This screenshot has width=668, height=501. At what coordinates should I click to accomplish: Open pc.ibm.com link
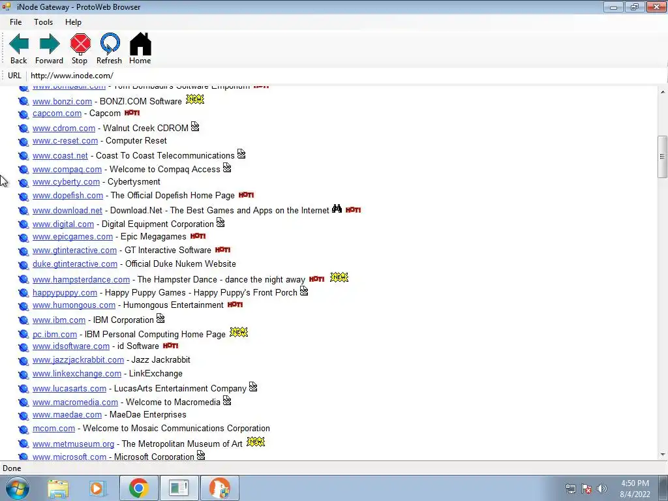55,335
